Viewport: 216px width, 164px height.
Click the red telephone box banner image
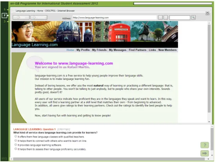pos(120,32)
